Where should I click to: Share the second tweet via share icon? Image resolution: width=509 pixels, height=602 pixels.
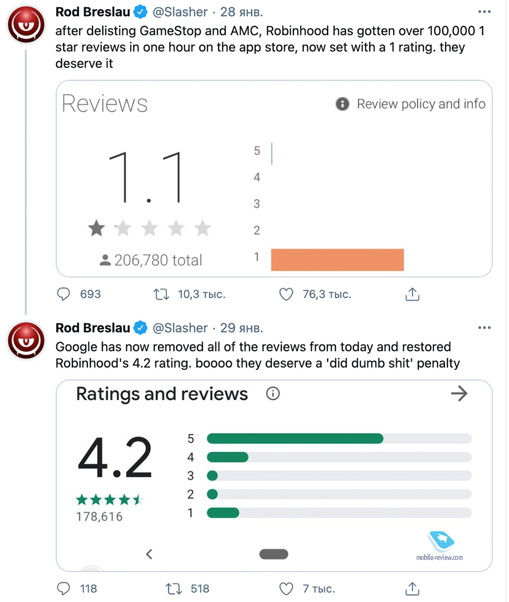pyautogui.click(x=412, y=589)
